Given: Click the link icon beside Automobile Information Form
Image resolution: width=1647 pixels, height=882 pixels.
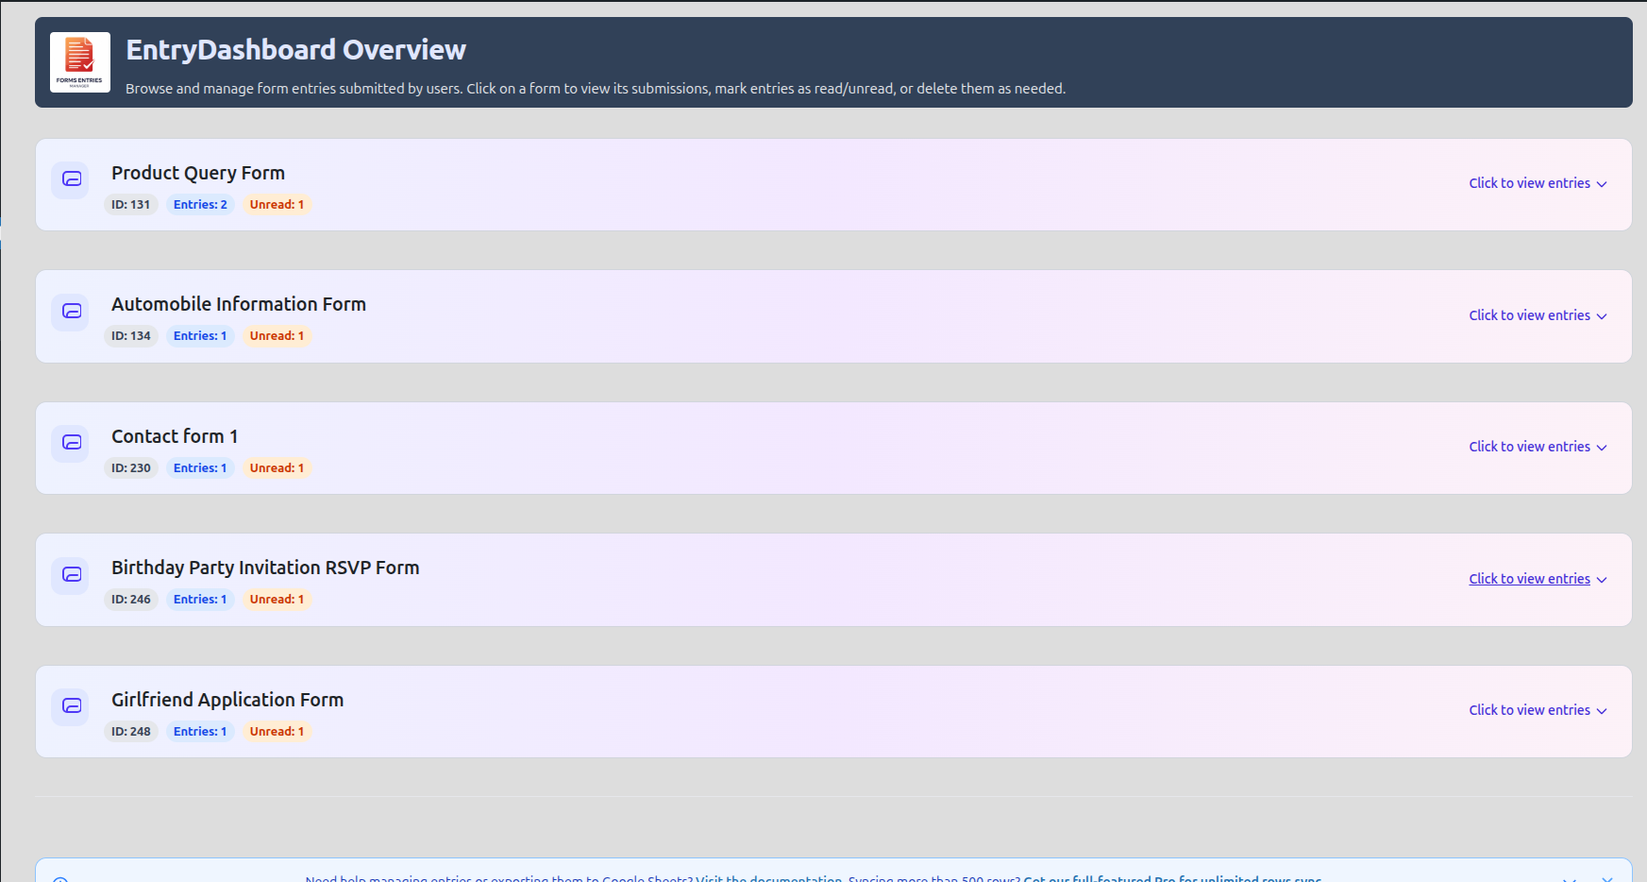Looking at the screenshot, I should click(70, 312).
